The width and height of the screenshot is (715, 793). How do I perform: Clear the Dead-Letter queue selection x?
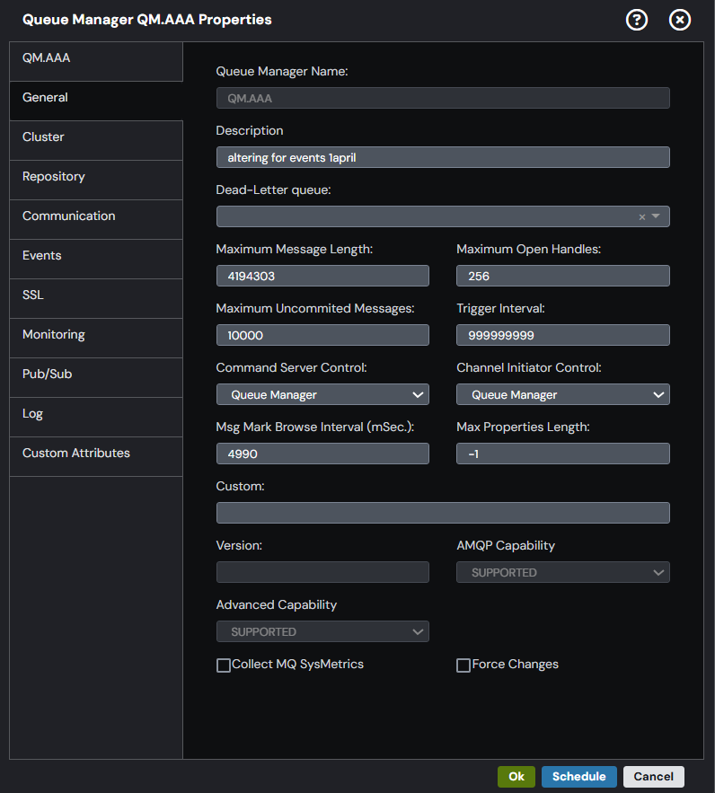pos(641,217)
